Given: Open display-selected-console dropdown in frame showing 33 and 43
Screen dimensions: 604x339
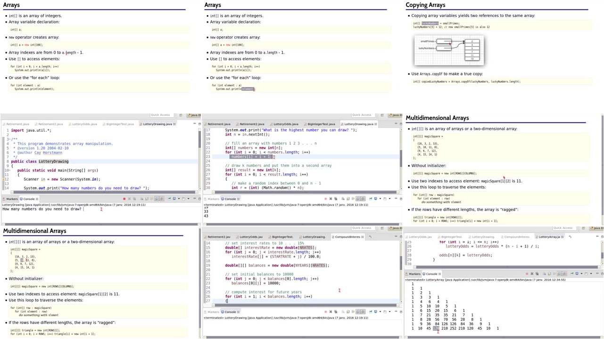Looking at the screenshot, I should point(380,199).
